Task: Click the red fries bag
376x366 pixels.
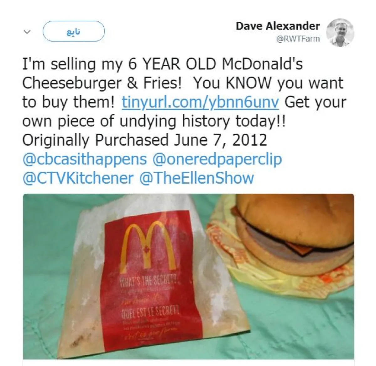Action: [150, 276]
